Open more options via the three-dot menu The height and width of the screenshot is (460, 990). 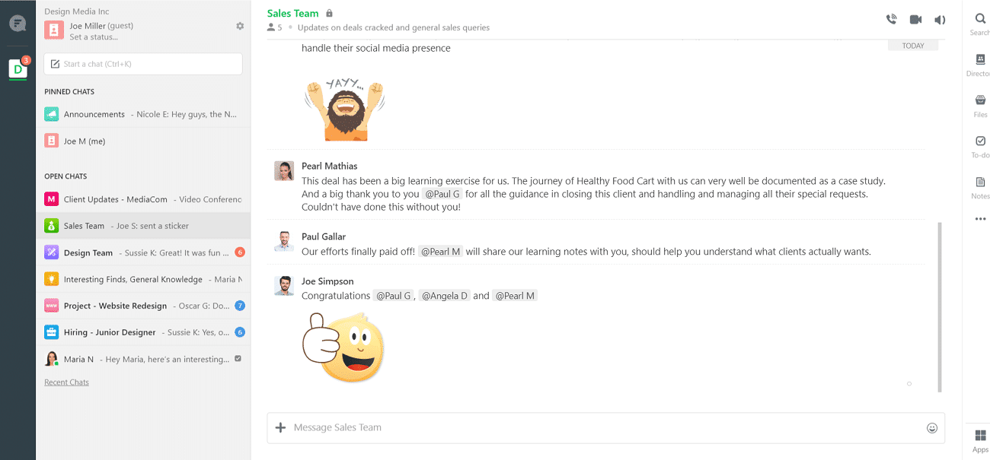[979, 220]
